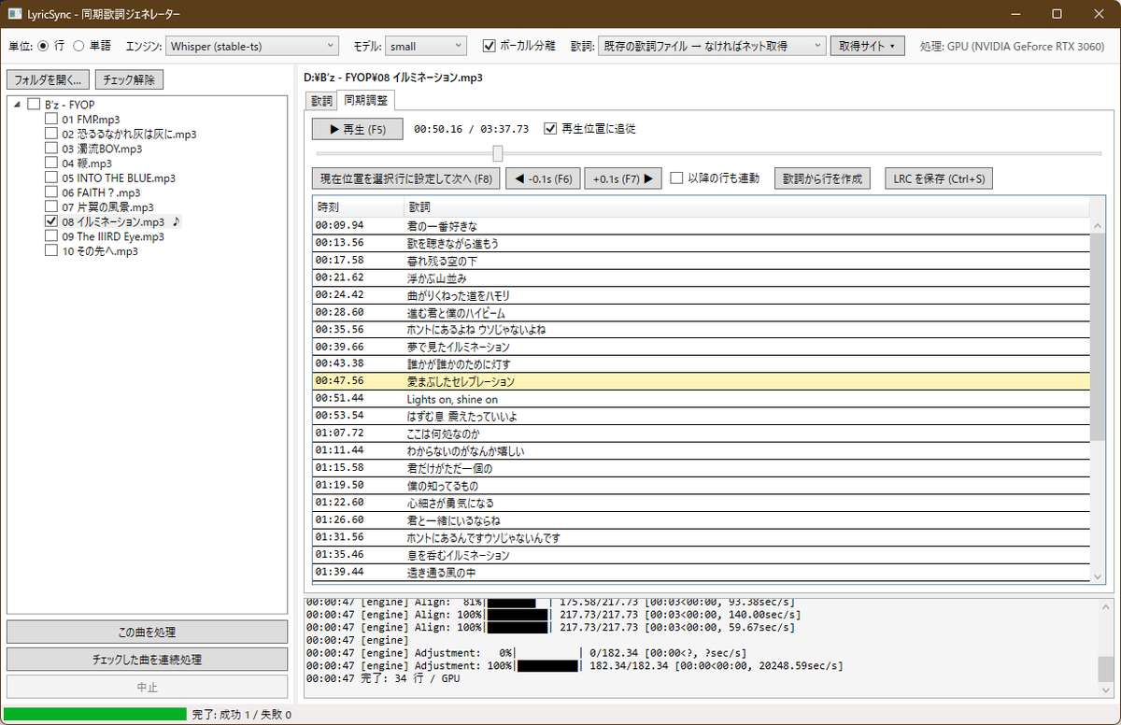Open the エンジン Whisper (stable-ts) dropdown
1121x725 pixels.
tap(252, 46)
